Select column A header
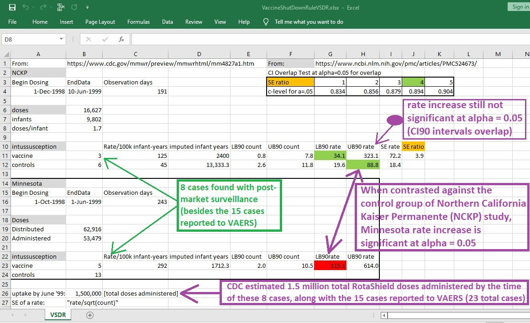The height and width of the screenshot is (323, 530). (38, 54)
